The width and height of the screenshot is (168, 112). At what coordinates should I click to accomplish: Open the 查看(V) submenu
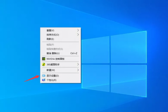pos(60,31)
